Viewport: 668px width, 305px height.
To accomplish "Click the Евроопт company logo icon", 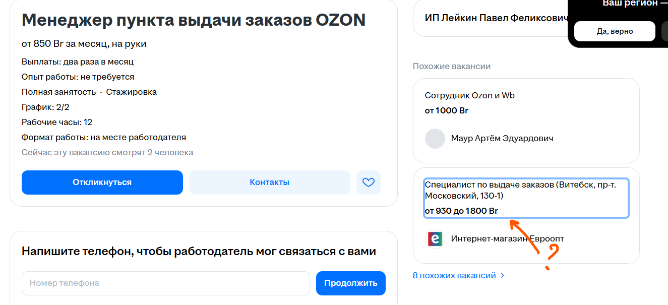I will [435, 238].
